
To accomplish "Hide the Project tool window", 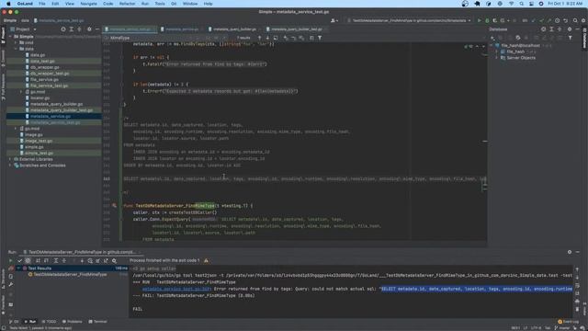I will click(x=97, y=29).
